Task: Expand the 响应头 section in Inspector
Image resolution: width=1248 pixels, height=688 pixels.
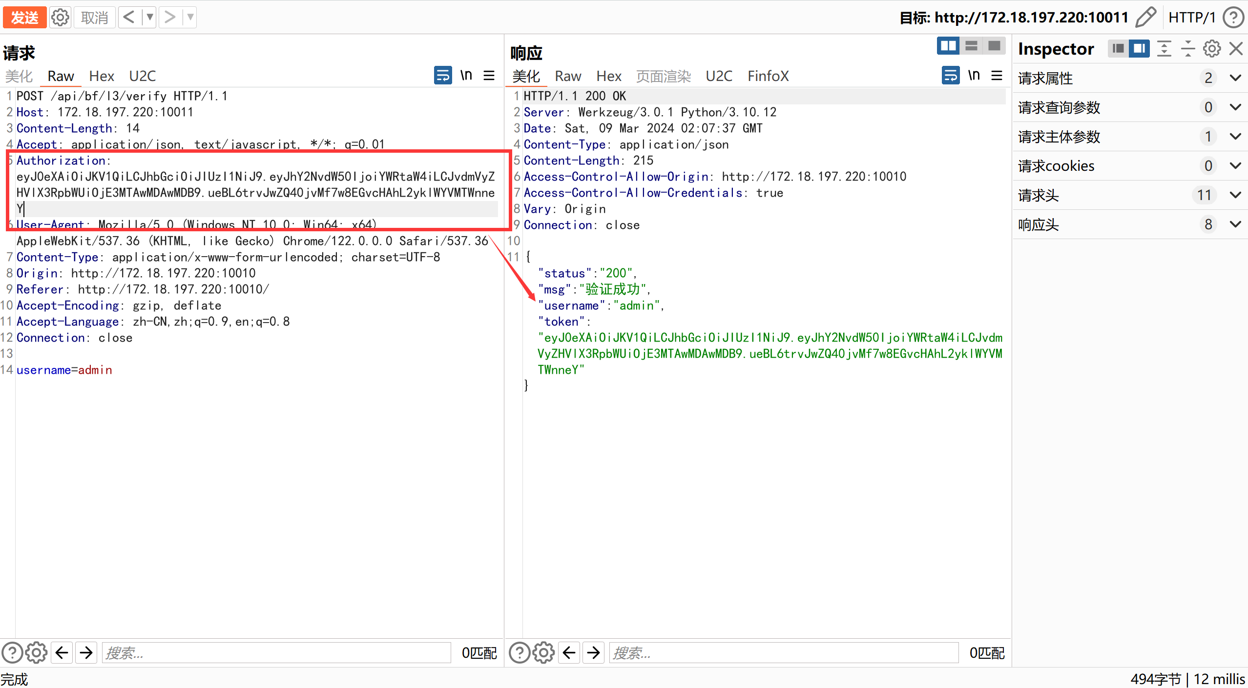Action: [x=1235, y=224]
